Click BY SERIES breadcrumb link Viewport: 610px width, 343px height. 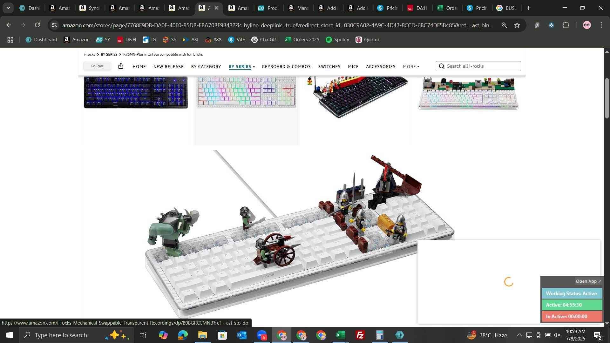(109, 54)
